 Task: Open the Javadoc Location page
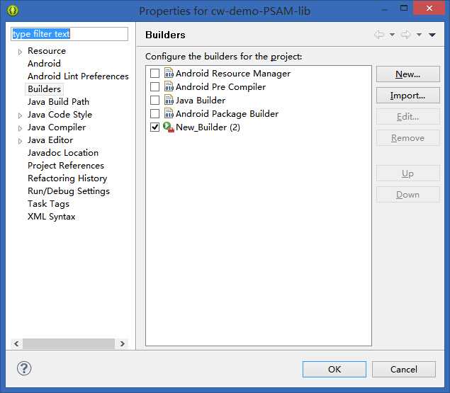tap(63, 153)
